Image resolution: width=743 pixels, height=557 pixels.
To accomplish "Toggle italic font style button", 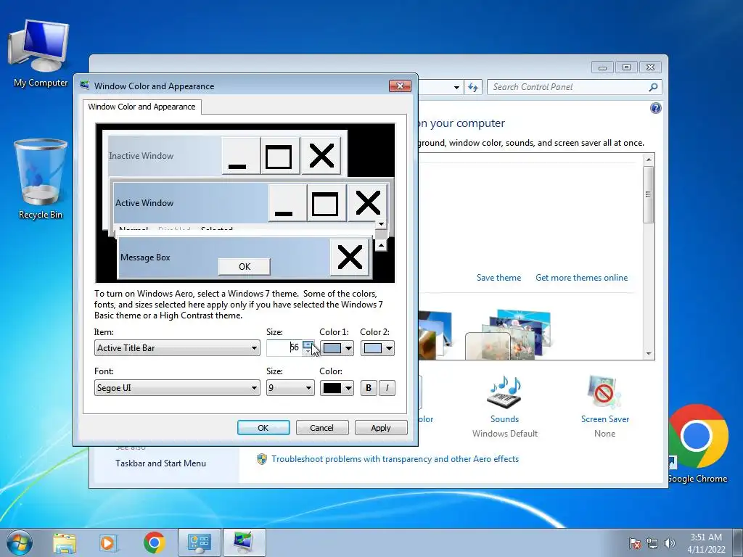I will point(387,388).
